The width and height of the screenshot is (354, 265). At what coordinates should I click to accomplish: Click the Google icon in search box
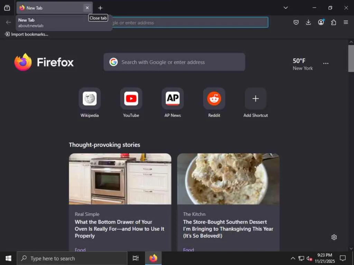tap(113, 62)
